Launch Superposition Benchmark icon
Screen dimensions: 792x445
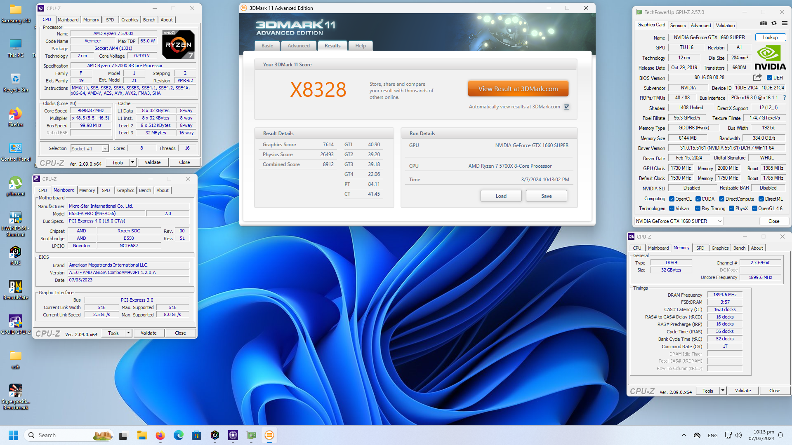click(x=16, y=397)
